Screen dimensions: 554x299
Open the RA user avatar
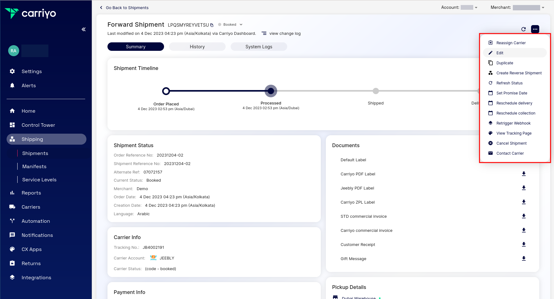14,51
